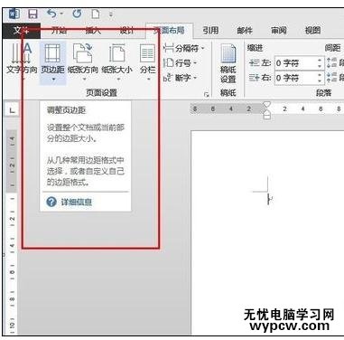The image size is (344, 340).
Task: Open the 页边距 margins dropdown
Action: 53,62
